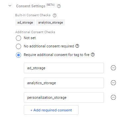Click the ad_storage built-in consent chip
This screenshot has height=122, width=136.
tap(25, 23)
